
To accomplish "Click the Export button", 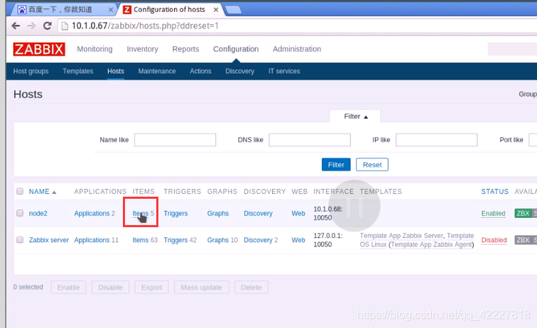I will pos(152,288).
